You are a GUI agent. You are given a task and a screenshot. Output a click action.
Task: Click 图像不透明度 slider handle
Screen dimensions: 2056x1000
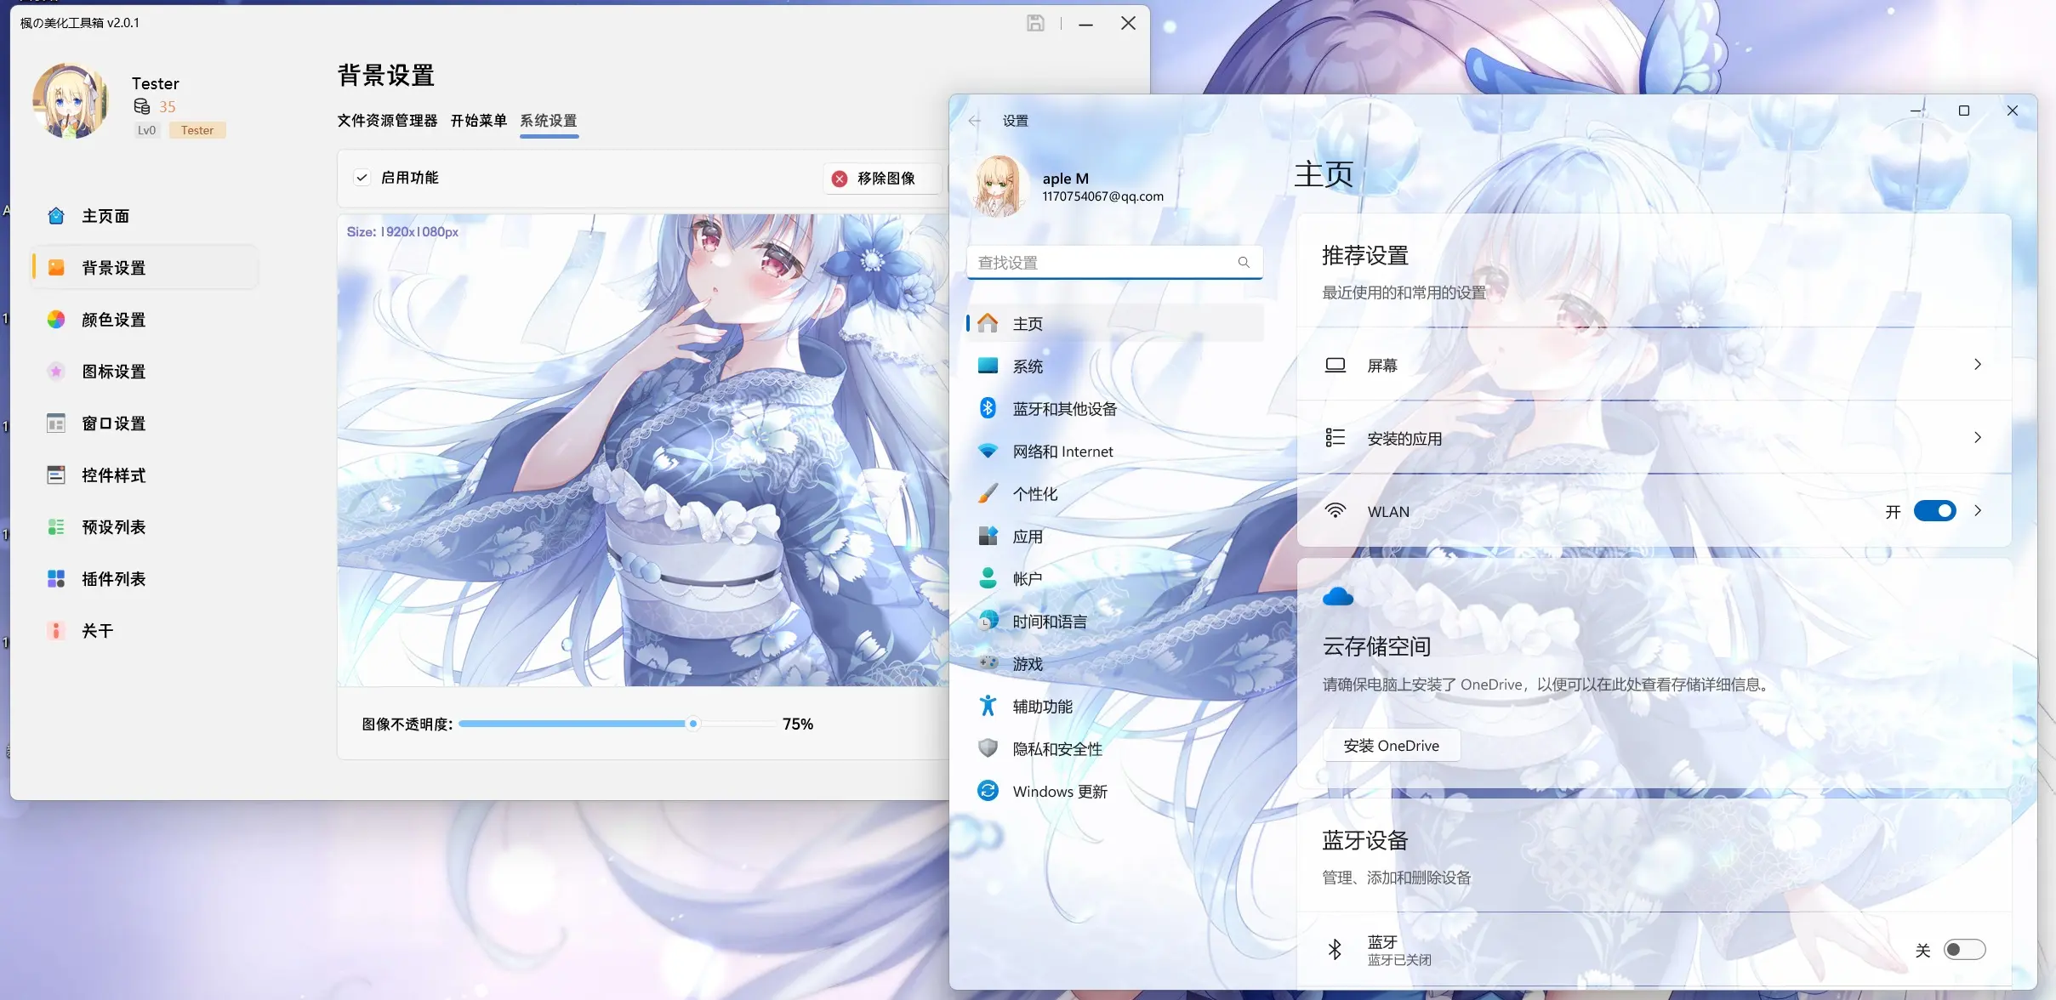(693, 724)
